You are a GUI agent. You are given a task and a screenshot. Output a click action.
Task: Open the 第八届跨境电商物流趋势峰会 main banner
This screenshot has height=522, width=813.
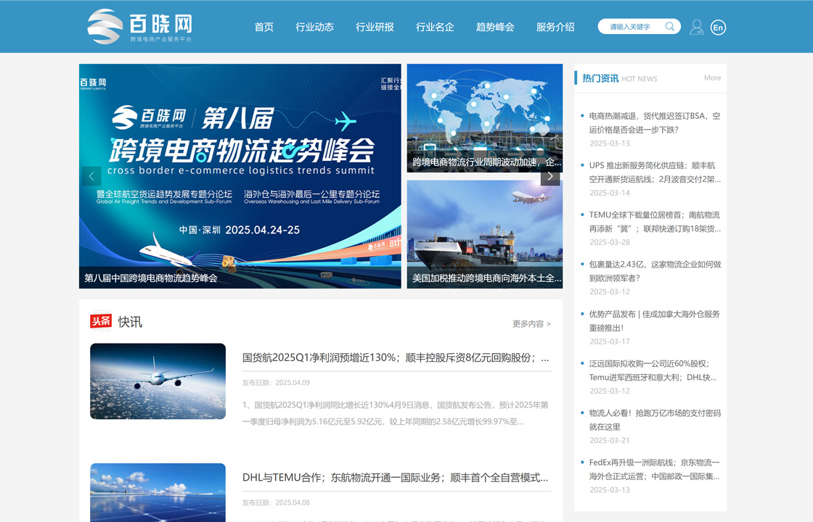[240, 176]
